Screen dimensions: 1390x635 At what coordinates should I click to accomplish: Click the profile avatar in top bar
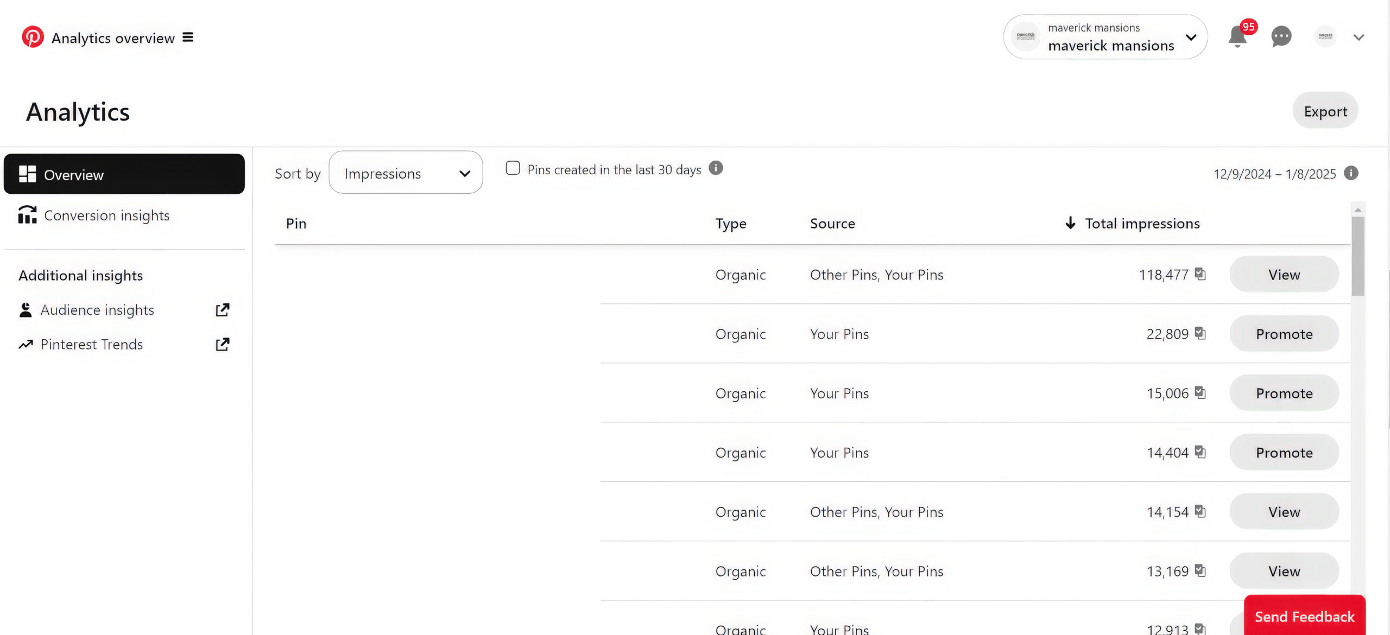coord(1325,37)
